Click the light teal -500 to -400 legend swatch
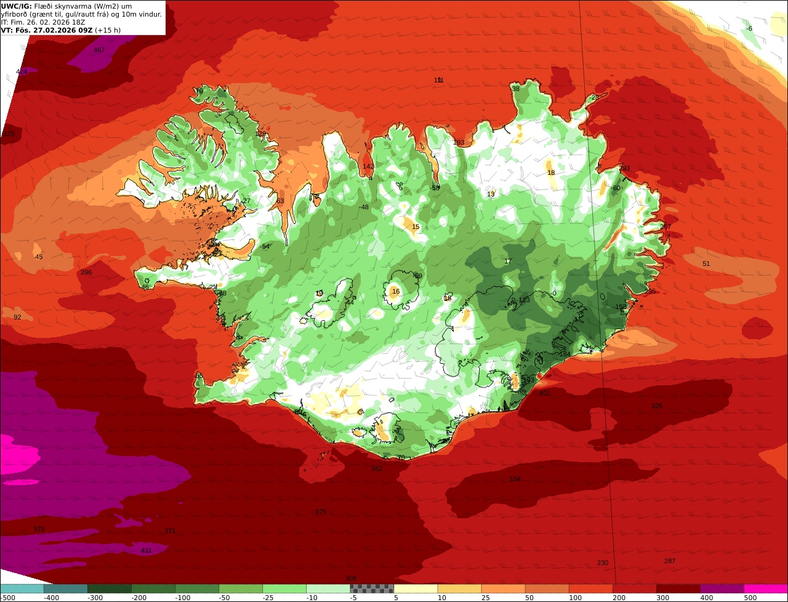 coord(22,588)
